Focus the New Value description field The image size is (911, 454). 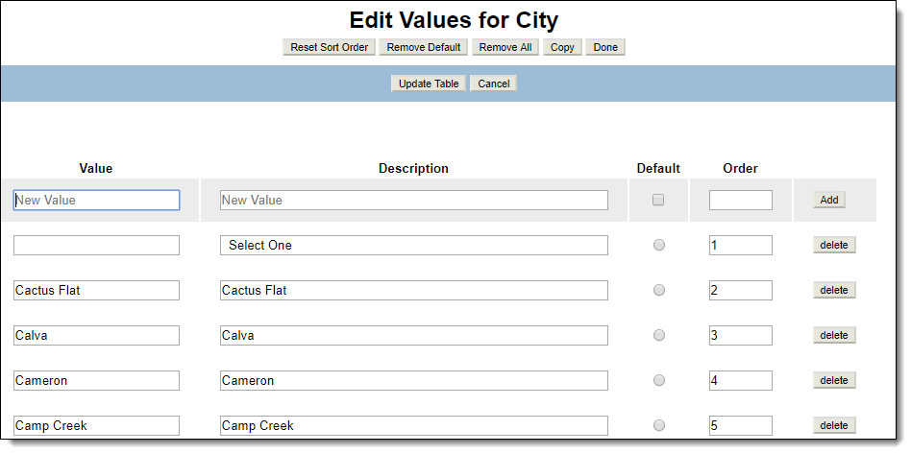(x=414, y=200)
